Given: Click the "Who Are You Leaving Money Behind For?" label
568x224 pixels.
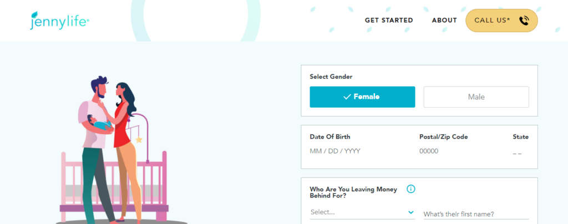Looking at the screenshot, I should tap(353, 192).
